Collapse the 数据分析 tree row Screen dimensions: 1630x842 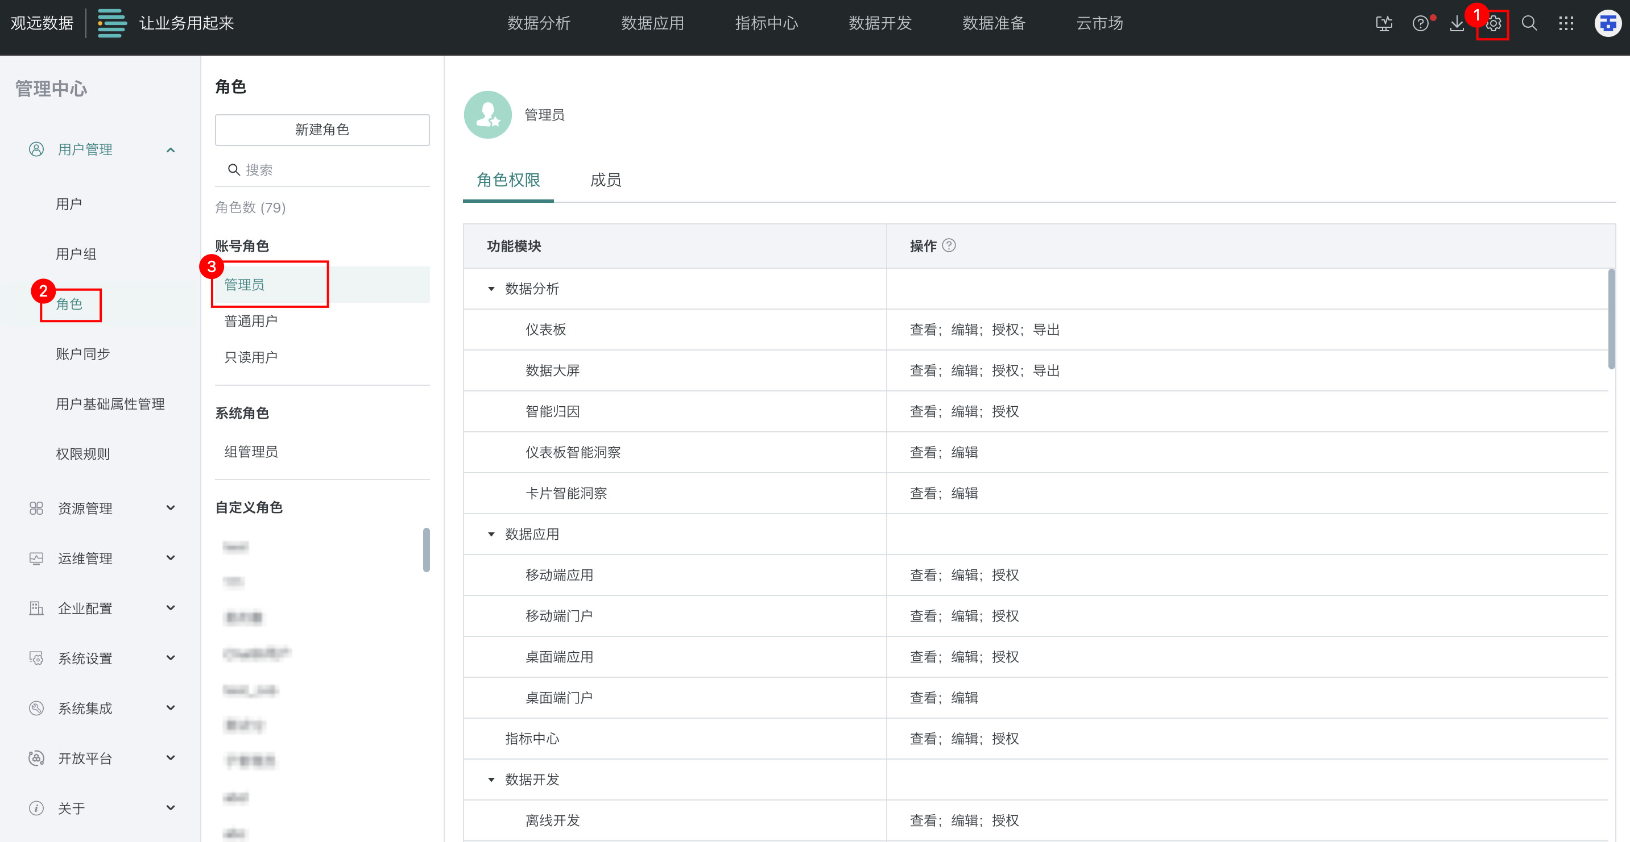coord(491,289)
